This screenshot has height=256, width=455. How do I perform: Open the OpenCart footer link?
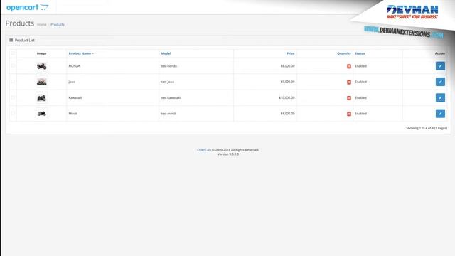[204, 150]
